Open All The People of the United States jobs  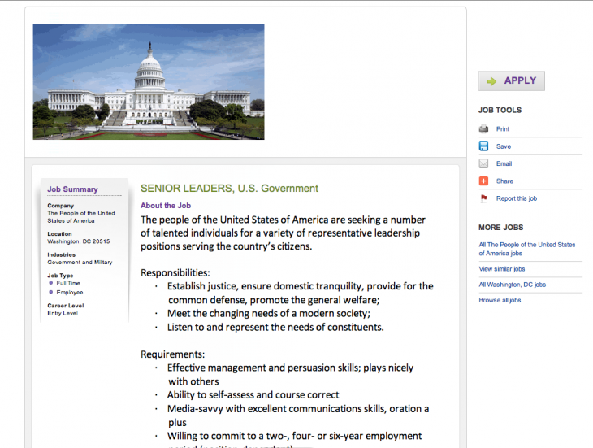pos(527,249)
